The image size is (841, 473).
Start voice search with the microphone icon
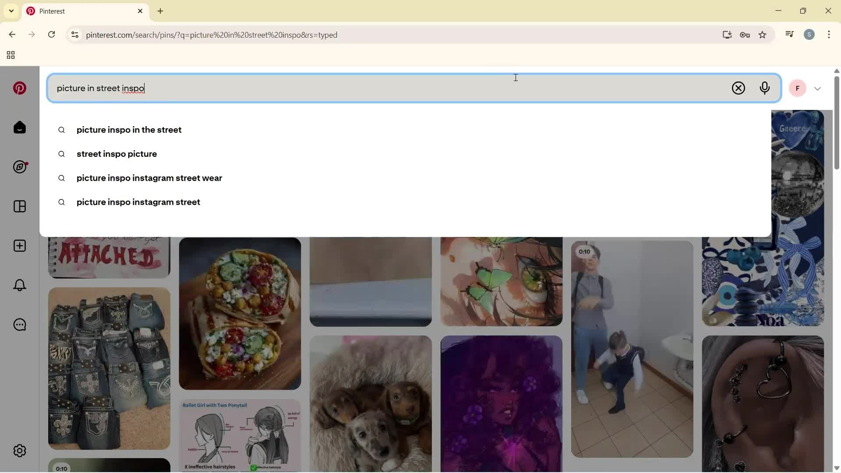(x=765, y=88)
